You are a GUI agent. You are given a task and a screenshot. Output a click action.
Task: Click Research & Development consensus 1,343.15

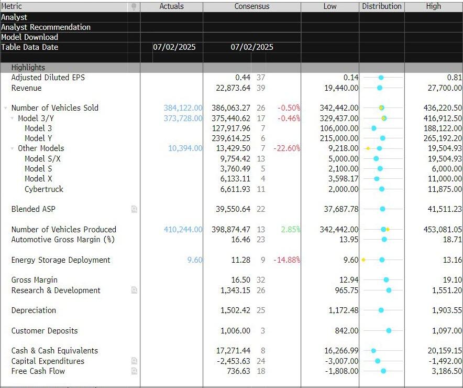click(235, 290)
